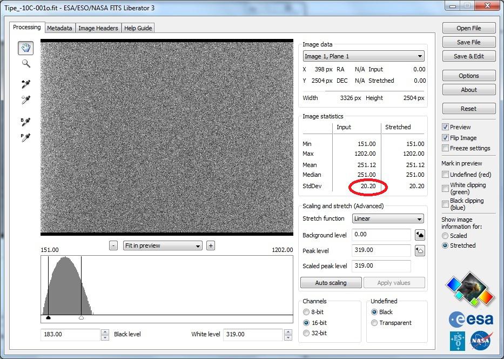Open the Fit in preview zoom dropdown

click(x=163, y=246)
